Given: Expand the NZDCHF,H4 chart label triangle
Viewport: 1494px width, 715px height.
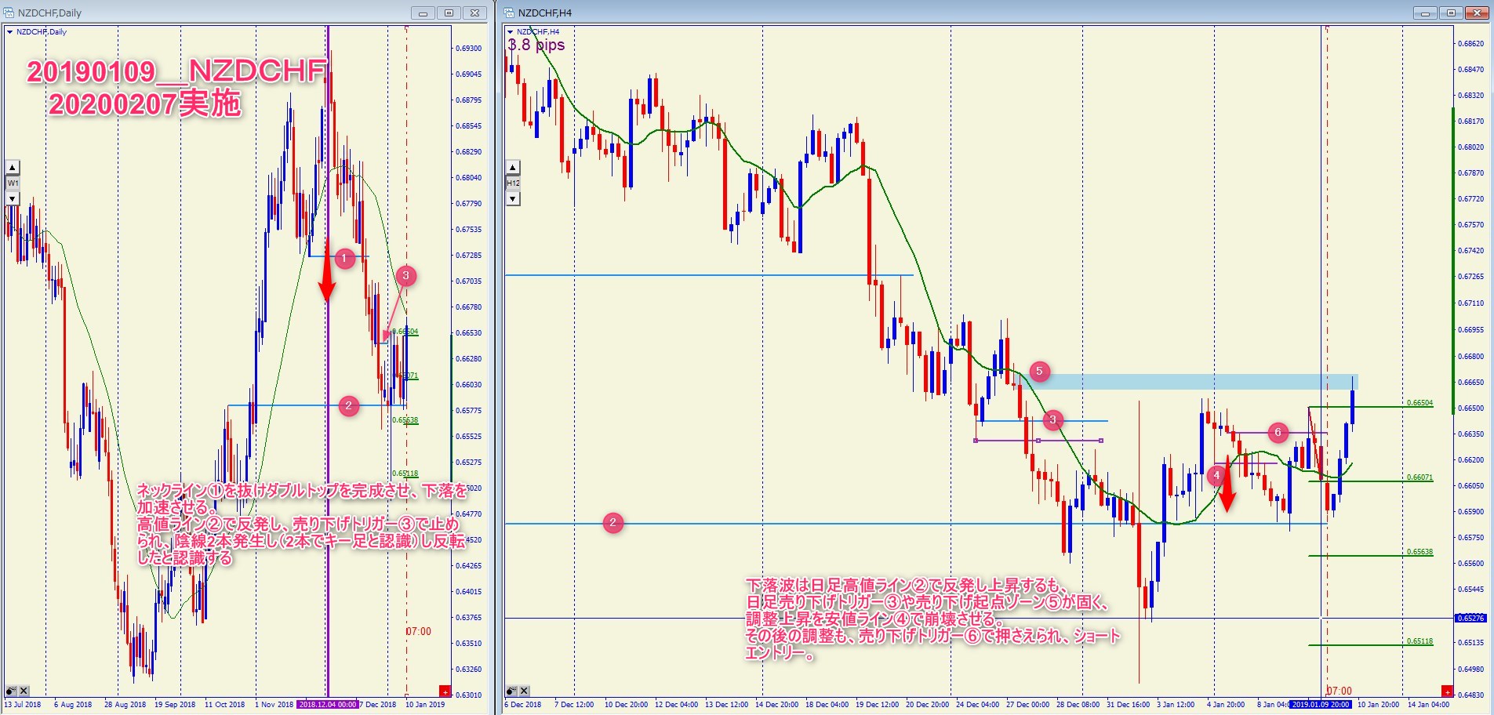Looking at the screenshot, I should [x=510, y=32].
